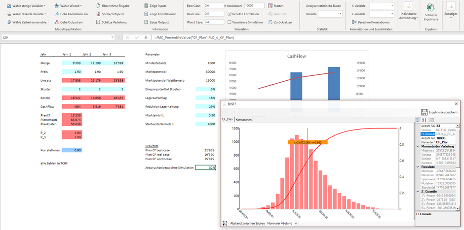Open the Sonstiges dropdown
The height and width of the screenshot is (230, 464).
click(451, 11)
